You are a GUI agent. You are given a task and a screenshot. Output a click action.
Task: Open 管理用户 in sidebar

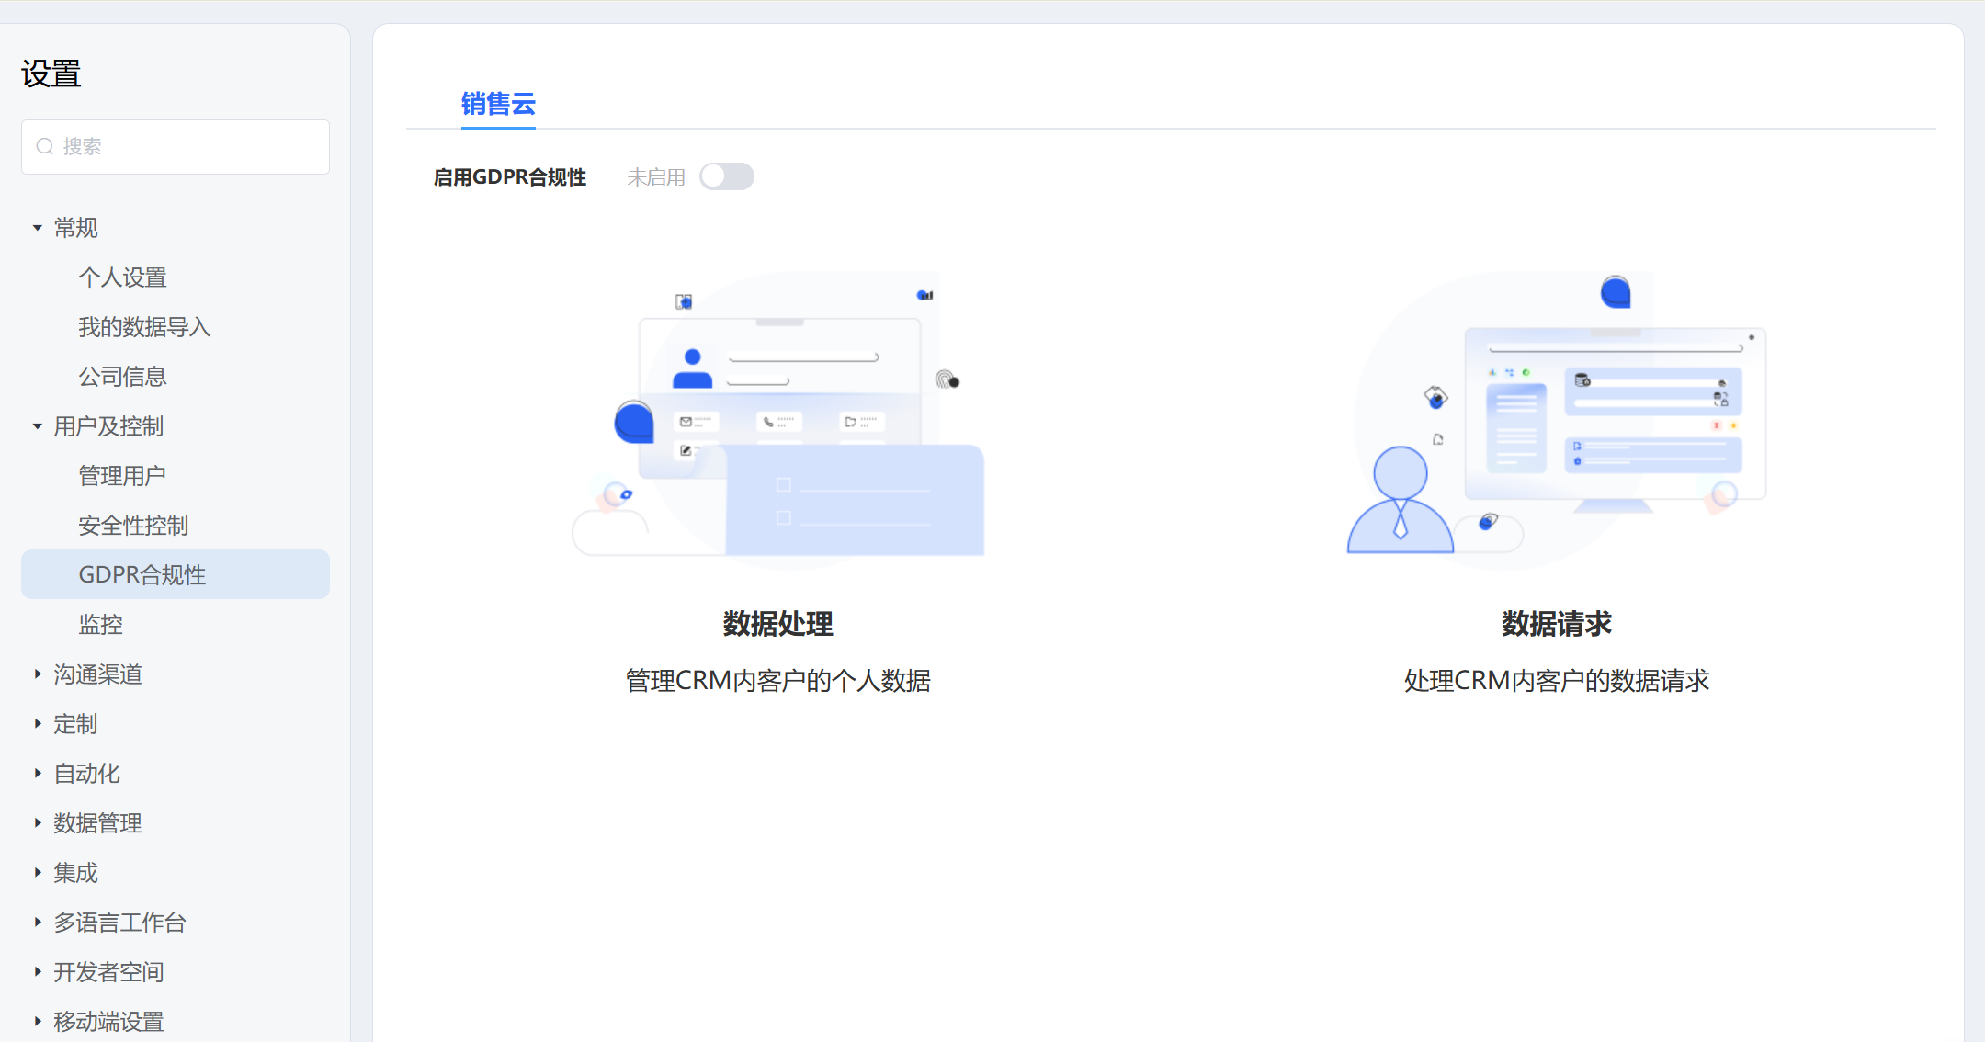click(122, 476)
